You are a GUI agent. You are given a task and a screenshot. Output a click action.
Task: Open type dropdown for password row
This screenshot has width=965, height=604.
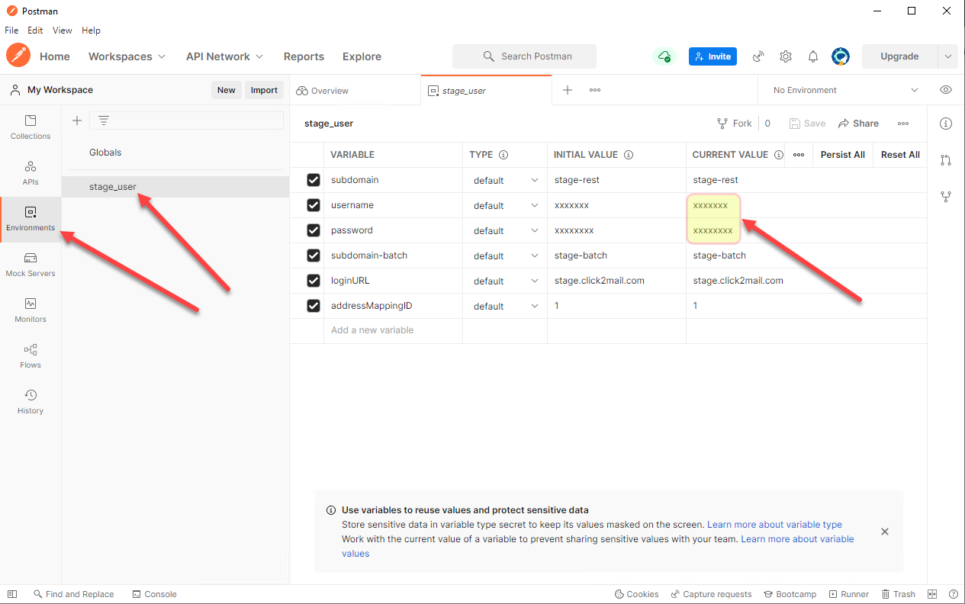point(505,231)
